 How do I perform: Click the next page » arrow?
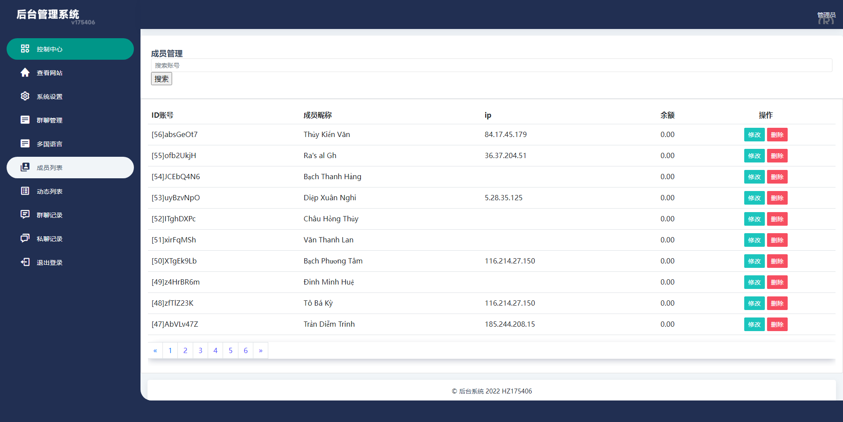point(260,350)
